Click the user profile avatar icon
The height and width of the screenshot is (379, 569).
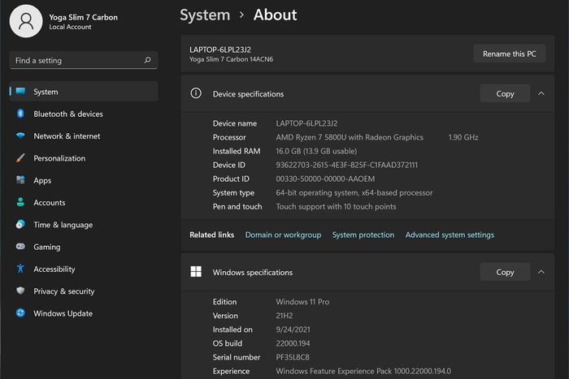(x=26, y=21)
